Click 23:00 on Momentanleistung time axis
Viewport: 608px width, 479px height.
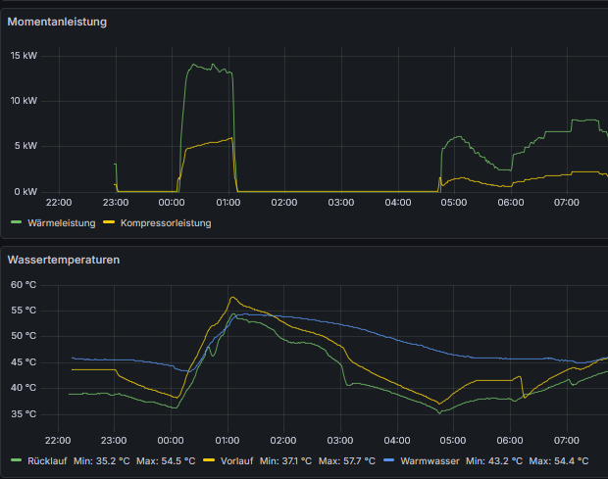coord(116,203)
